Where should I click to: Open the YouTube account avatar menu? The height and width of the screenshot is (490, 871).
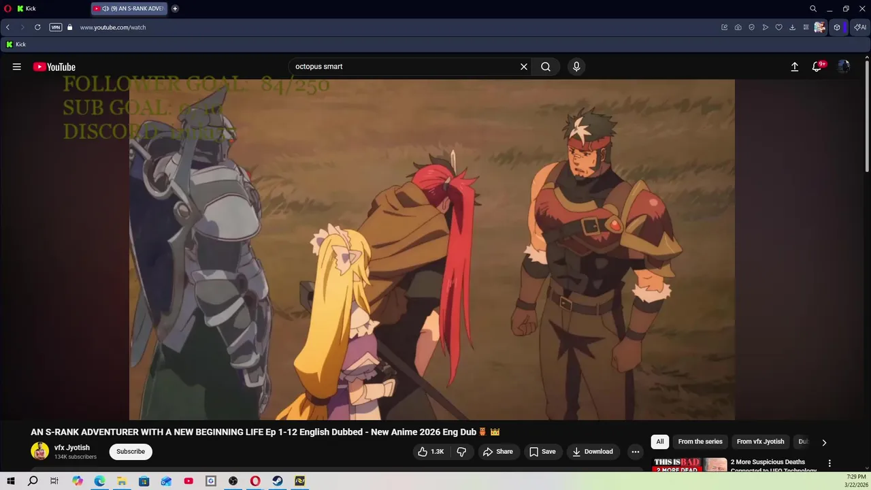844,67
